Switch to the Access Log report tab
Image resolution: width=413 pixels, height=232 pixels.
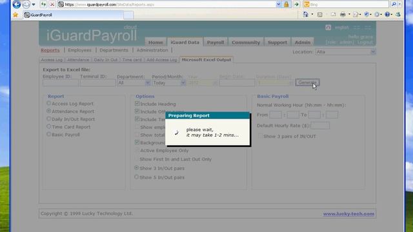tap(52, 60)
